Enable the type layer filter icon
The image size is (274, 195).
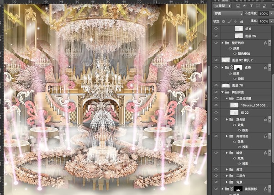coord(251,6)
